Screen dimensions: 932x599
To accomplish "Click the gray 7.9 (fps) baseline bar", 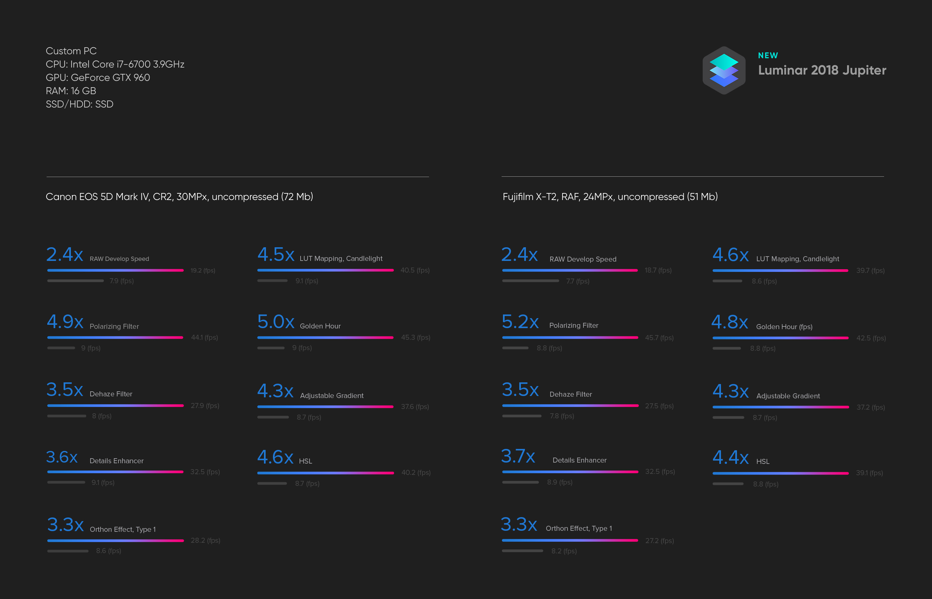I will [76, 281].
